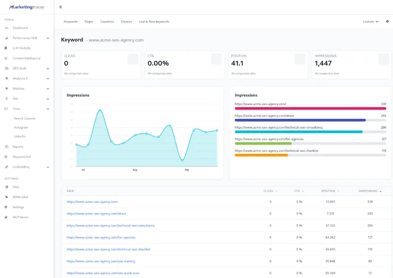
Task: Click the red homepage impressions bar
Action: coord(310,109)
